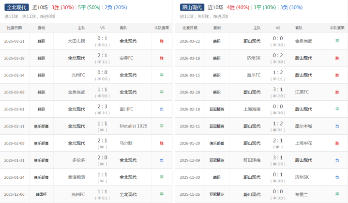The height and width of the screenshot is (203, 348).
Task: Click 本队赛果 header in the 蔚山现代 table
Action: point(337,28)
